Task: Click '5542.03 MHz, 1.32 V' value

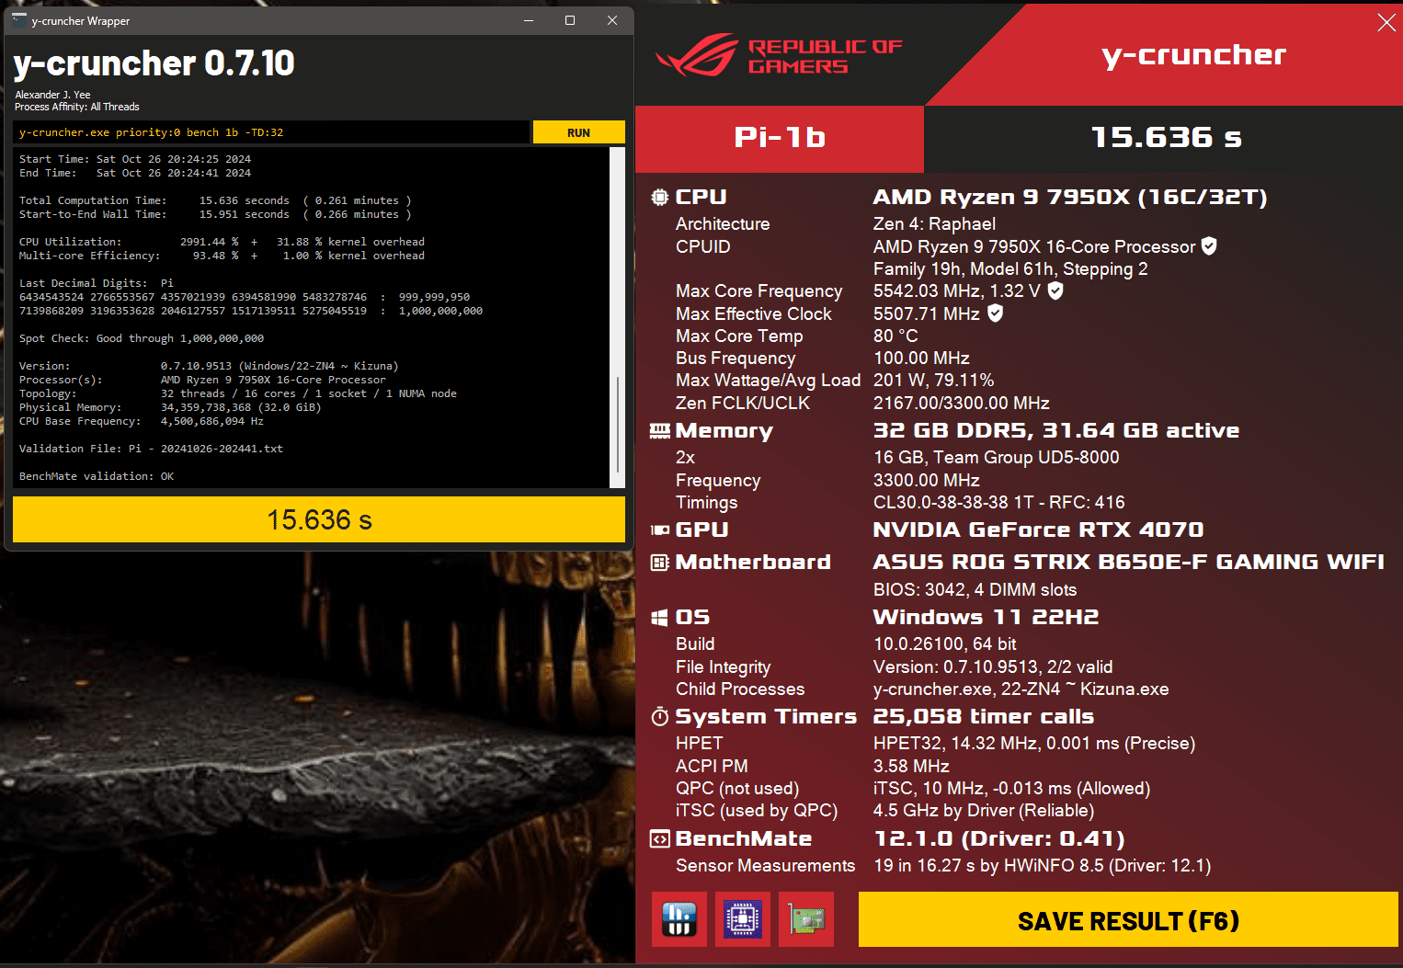Action: pyautogui.click(x=957, y=291)
